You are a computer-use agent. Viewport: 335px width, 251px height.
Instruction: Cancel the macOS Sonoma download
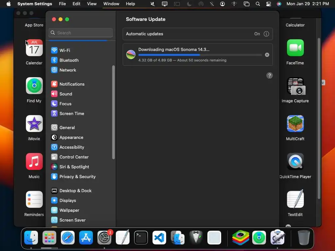pos(267,55)
